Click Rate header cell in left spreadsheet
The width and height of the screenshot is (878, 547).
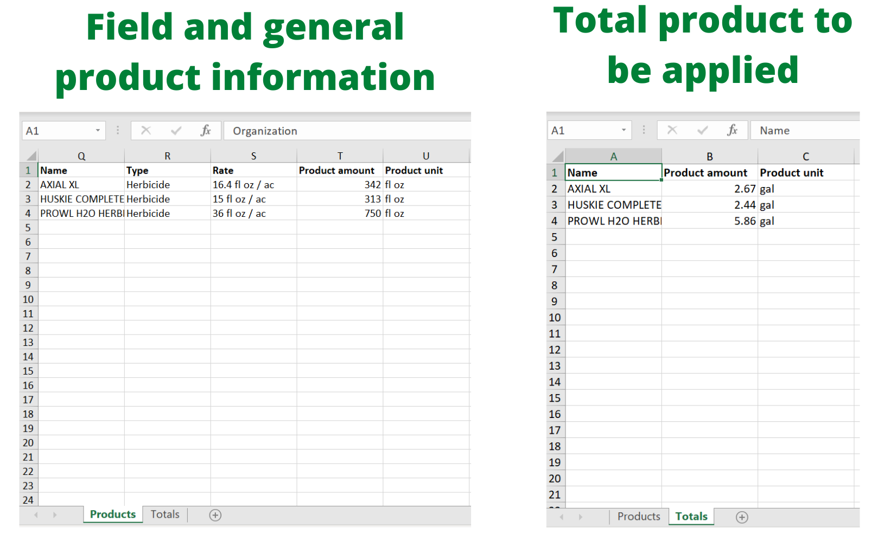point(253,170)
